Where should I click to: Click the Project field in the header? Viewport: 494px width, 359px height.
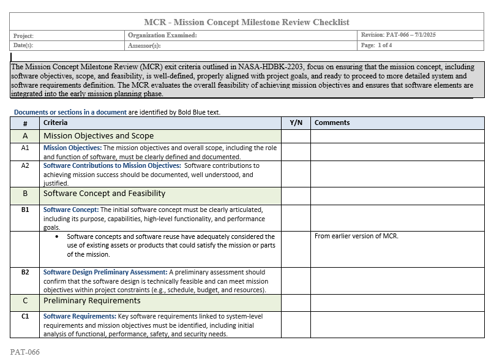click(x=67, y=36)
